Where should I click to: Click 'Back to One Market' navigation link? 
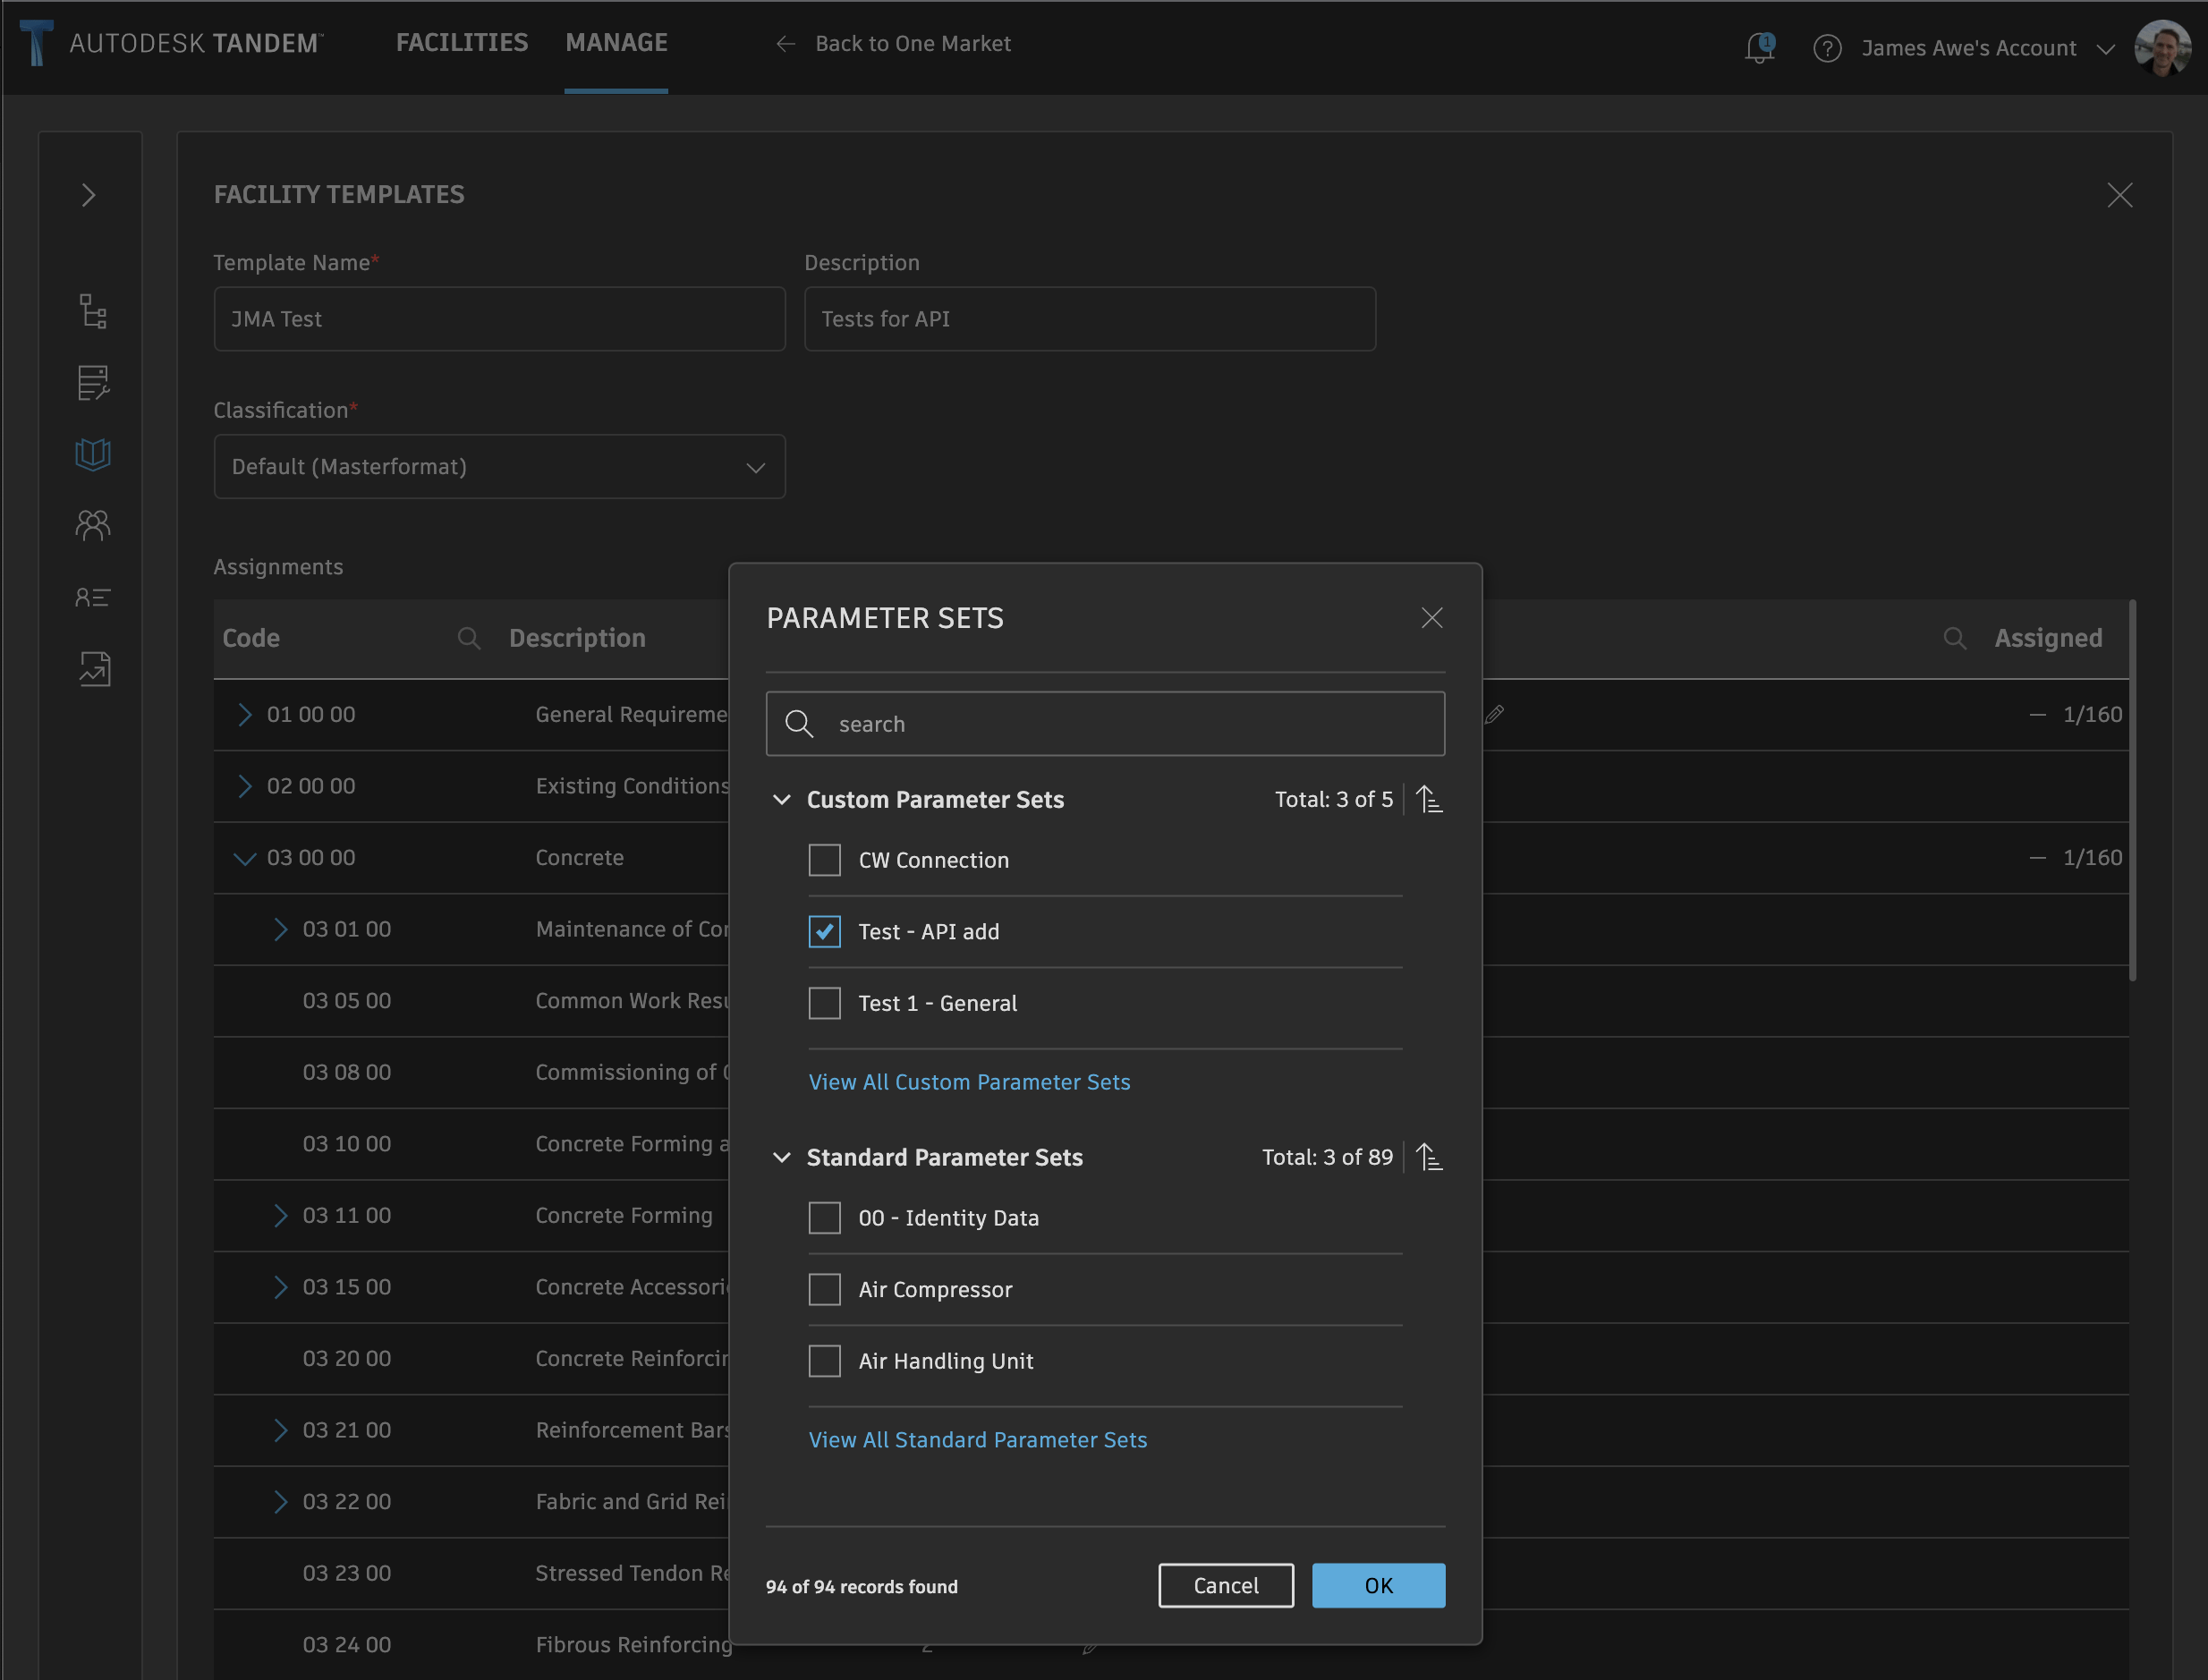(911, 42)
